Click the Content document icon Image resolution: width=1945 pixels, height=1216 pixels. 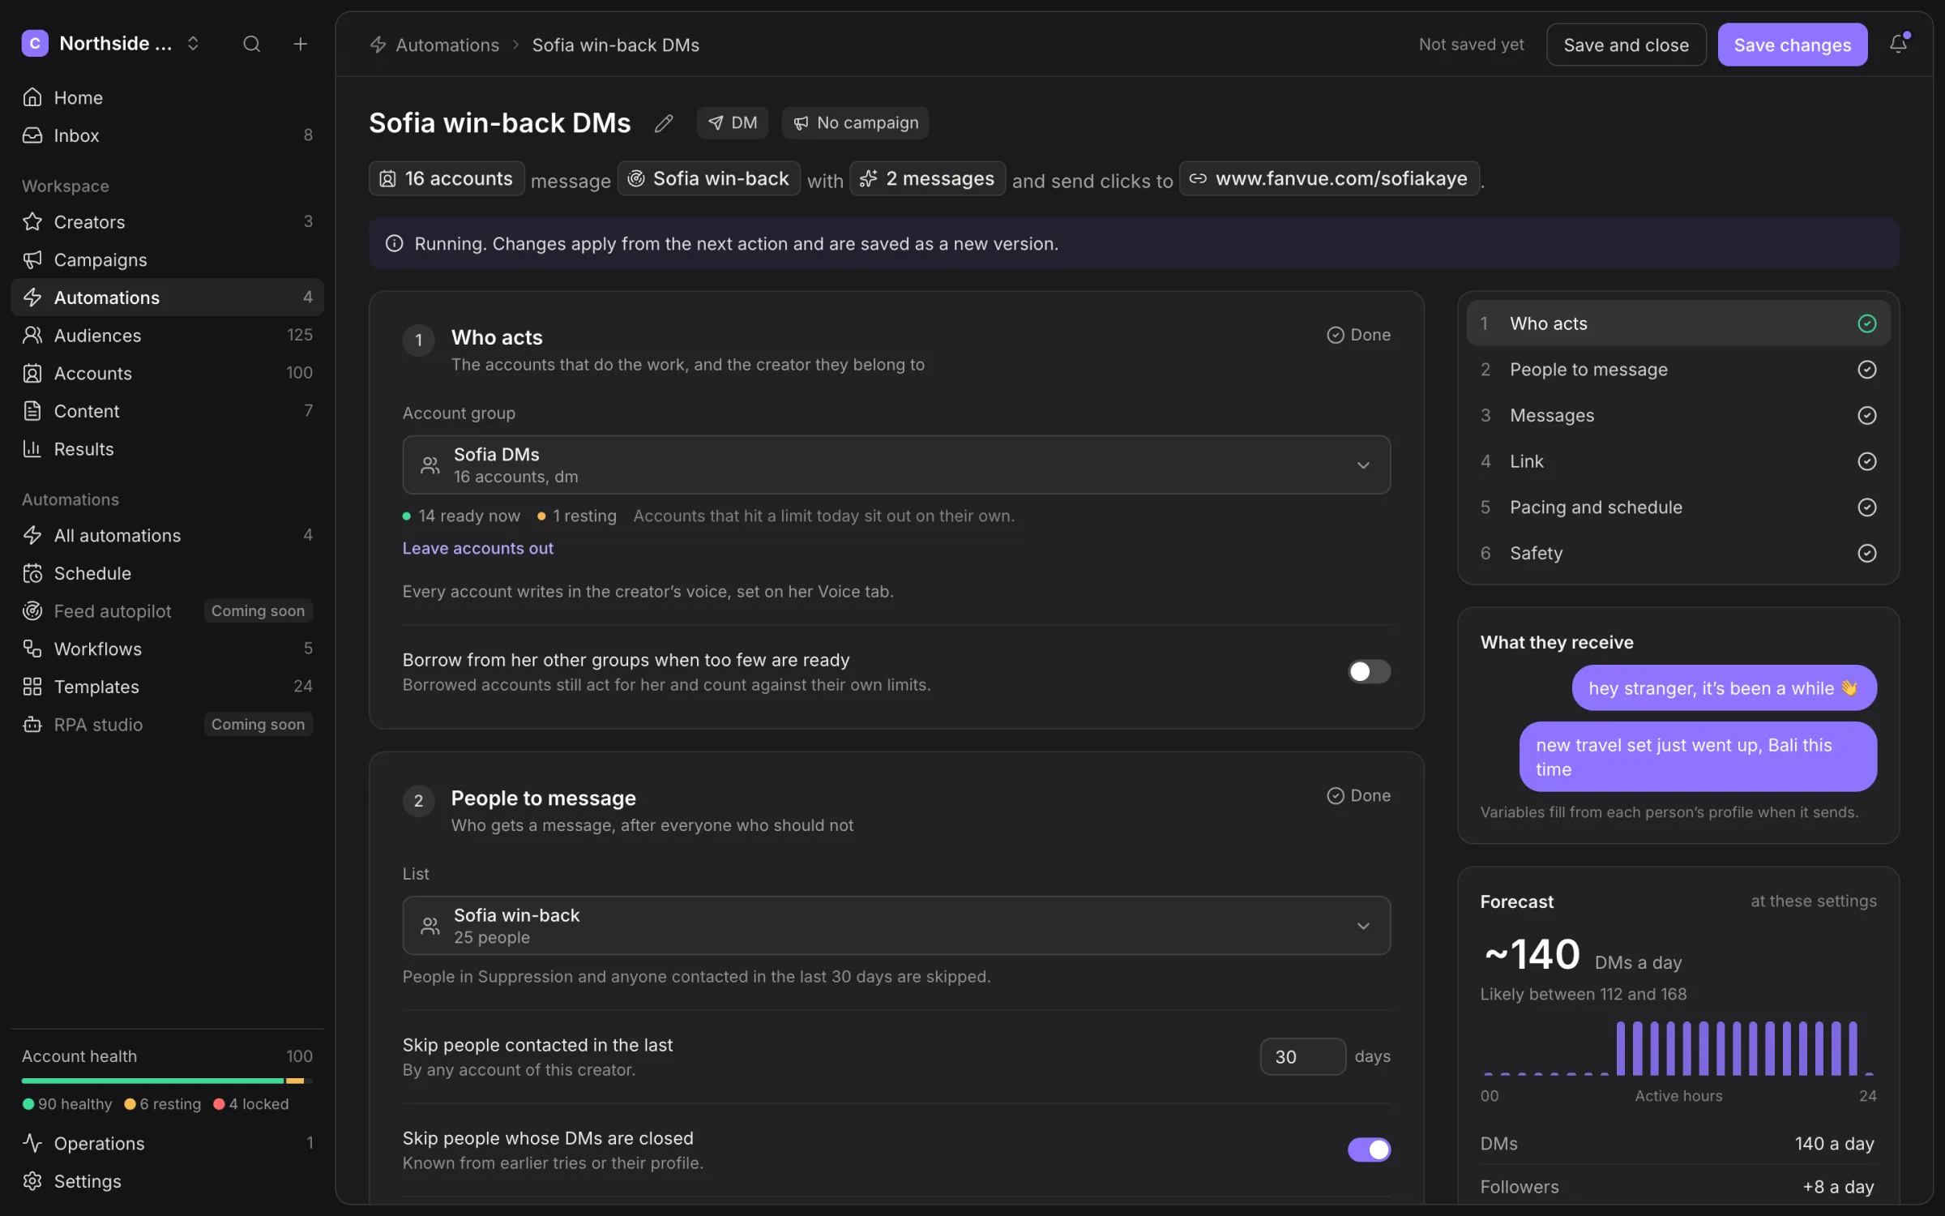[32, 411]
